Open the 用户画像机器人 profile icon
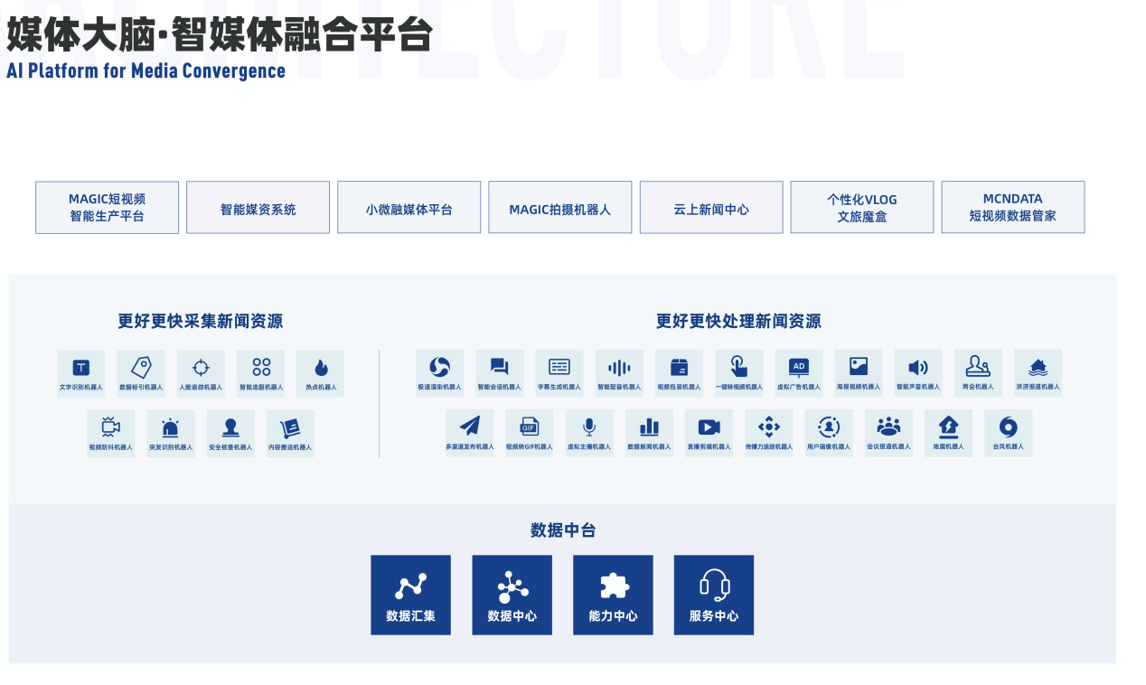 pyautogui.click(x=829, y=427)
